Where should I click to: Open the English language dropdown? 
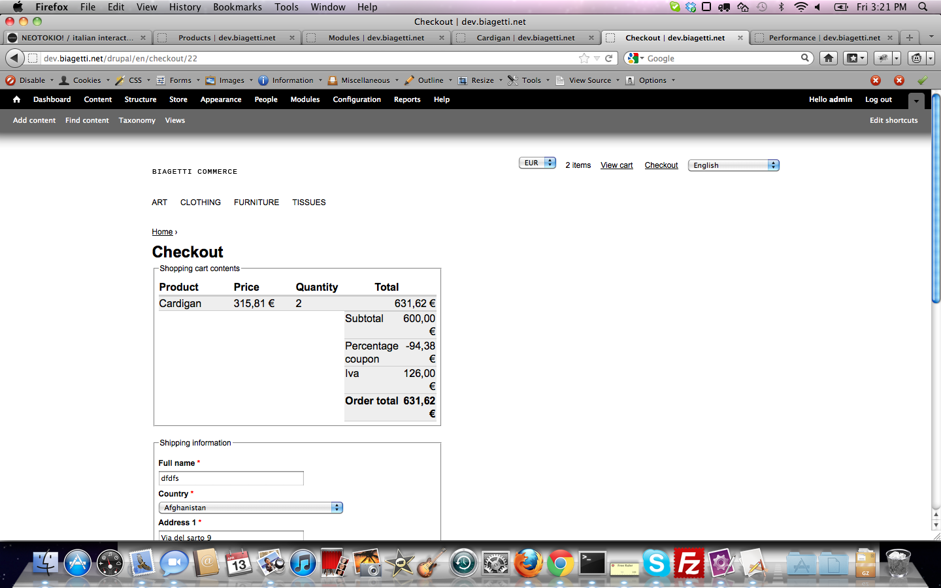pyautogui.click(x=733, y=165)
